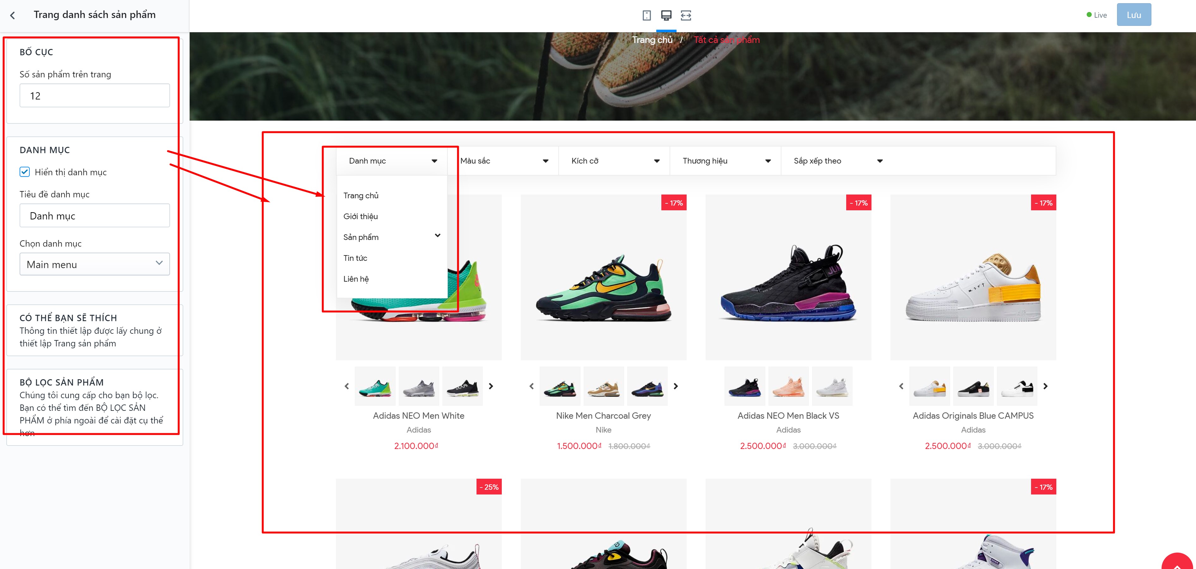Select black shoe thumbnail under Adidas Originals Blue CAMPUS
This screenshot has height=569, width=1196.
click(973, 386)
